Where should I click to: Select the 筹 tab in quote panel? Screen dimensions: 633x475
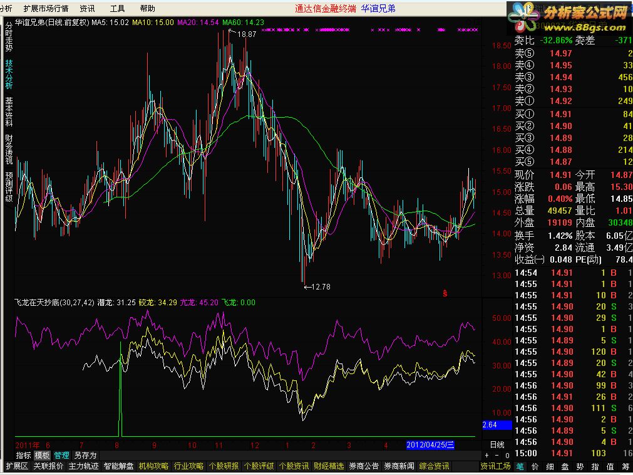coord(625,466)
